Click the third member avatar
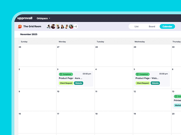This screenshot has width=181, height=135. [x=58, y=27]
